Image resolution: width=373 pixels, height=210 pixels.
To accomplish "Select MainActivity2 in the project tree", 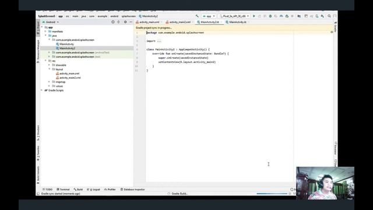I will click(68, 48).
